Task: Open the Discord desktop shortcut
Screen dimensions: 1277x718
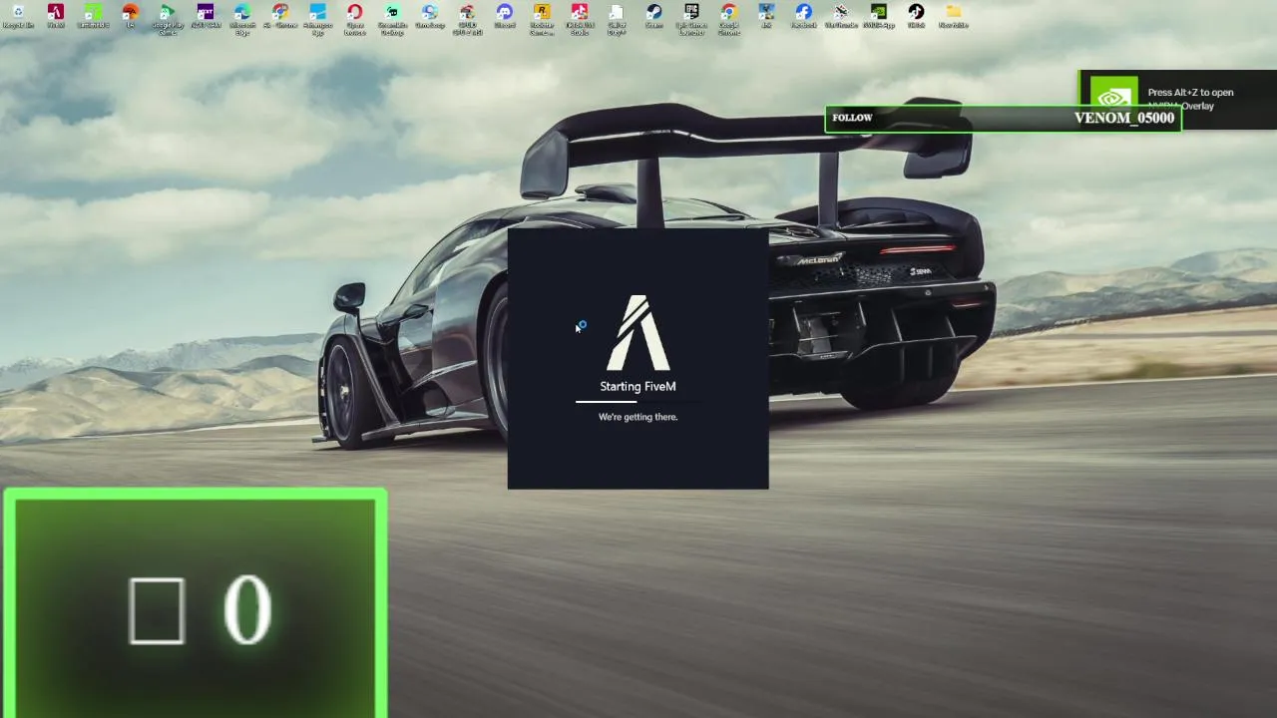Action: [x=505, y=17]
